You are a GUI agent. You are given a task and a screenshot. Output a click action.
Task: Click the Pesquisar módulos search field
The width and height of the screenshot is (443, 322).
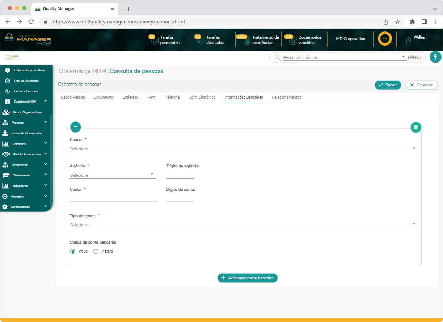(x=342, y=57)
